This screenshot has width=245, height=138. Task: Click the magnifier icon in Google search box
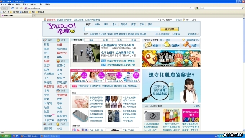243,8
